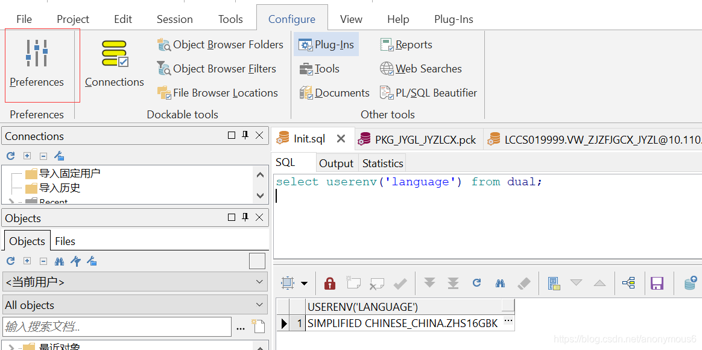Refresh the Objects browser
The image size is (702, 350).
click(11, 261)
